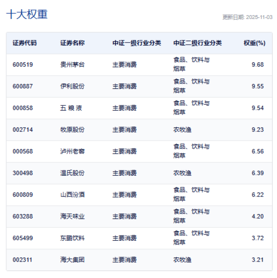Click the 证券名称 column header
277x278 pixels.
[x=72, y=43]
